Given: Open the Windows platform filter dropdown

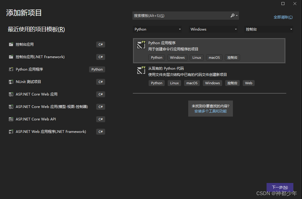Looking at the screenshot, I should [213, 29].
